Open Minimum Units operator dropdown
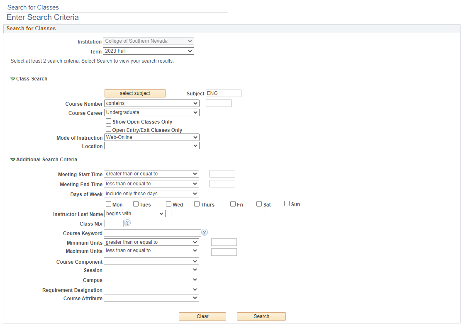463x328 pixels. coord(151,243)
